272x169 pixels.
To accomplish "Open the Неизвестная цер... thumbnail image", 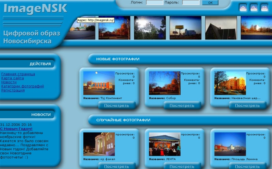I will (230, 83).
